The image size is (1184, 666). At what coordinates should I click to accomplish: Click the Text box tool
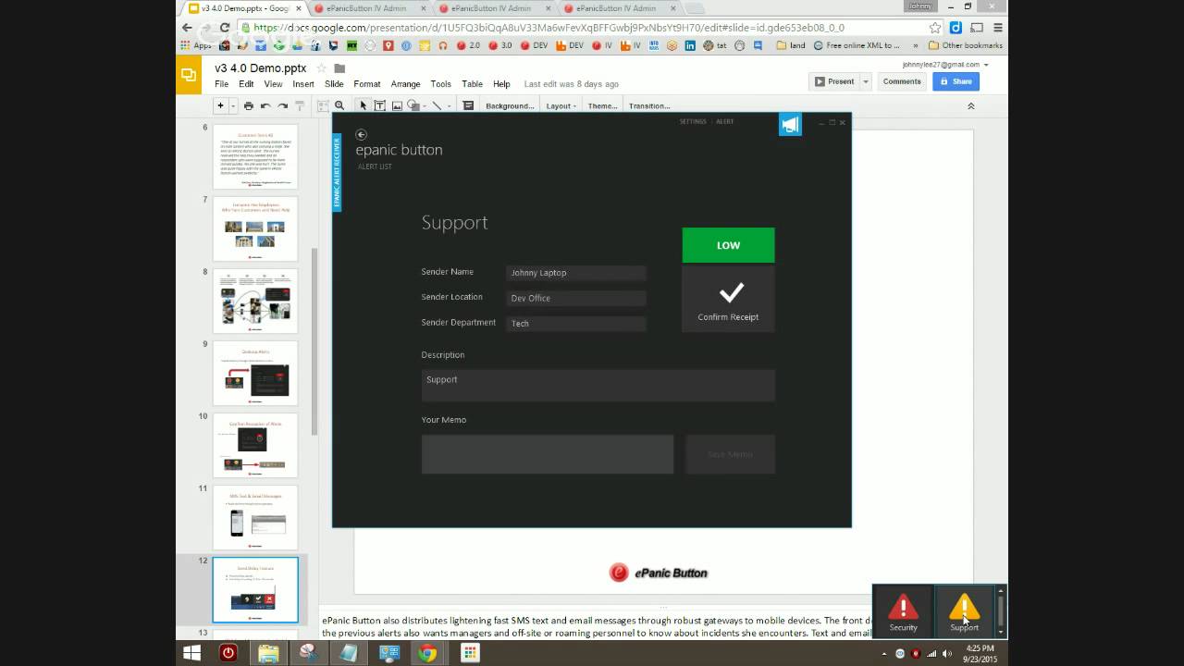point(379,105)
